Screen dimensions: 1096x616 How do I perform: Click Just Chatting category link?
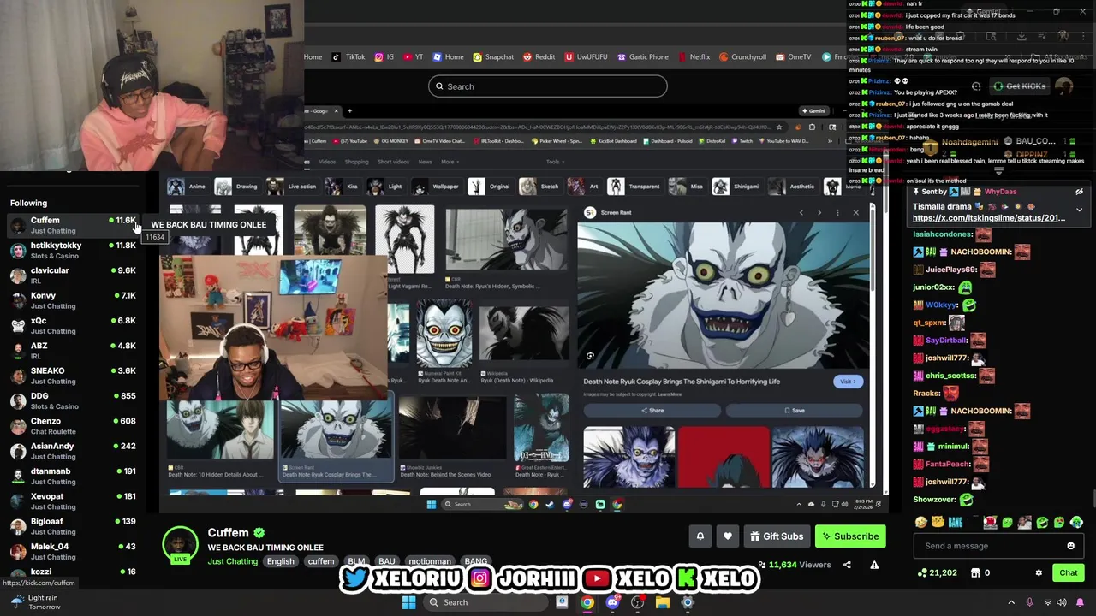click(232, 561)
